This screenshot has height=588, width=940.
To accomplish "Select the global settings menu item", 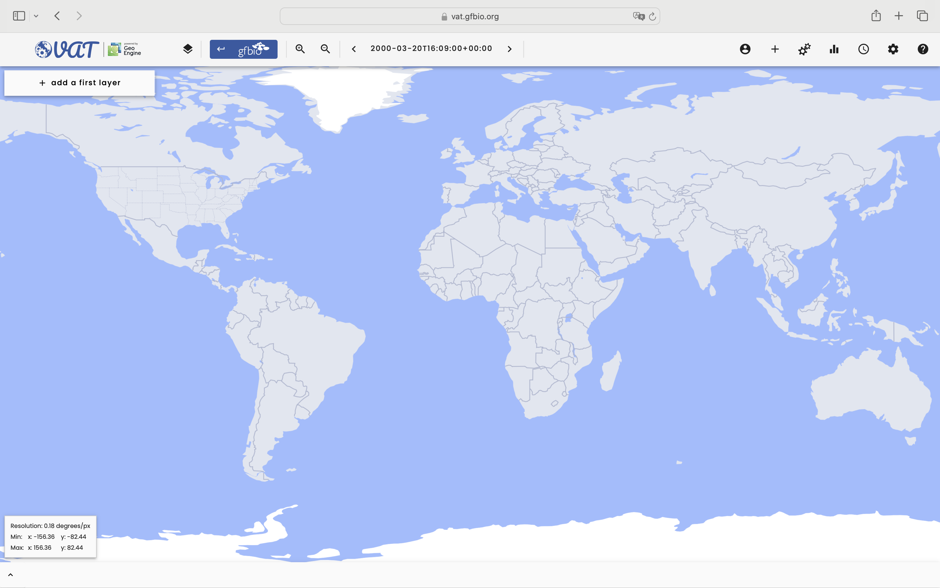I will click(893, 49).
